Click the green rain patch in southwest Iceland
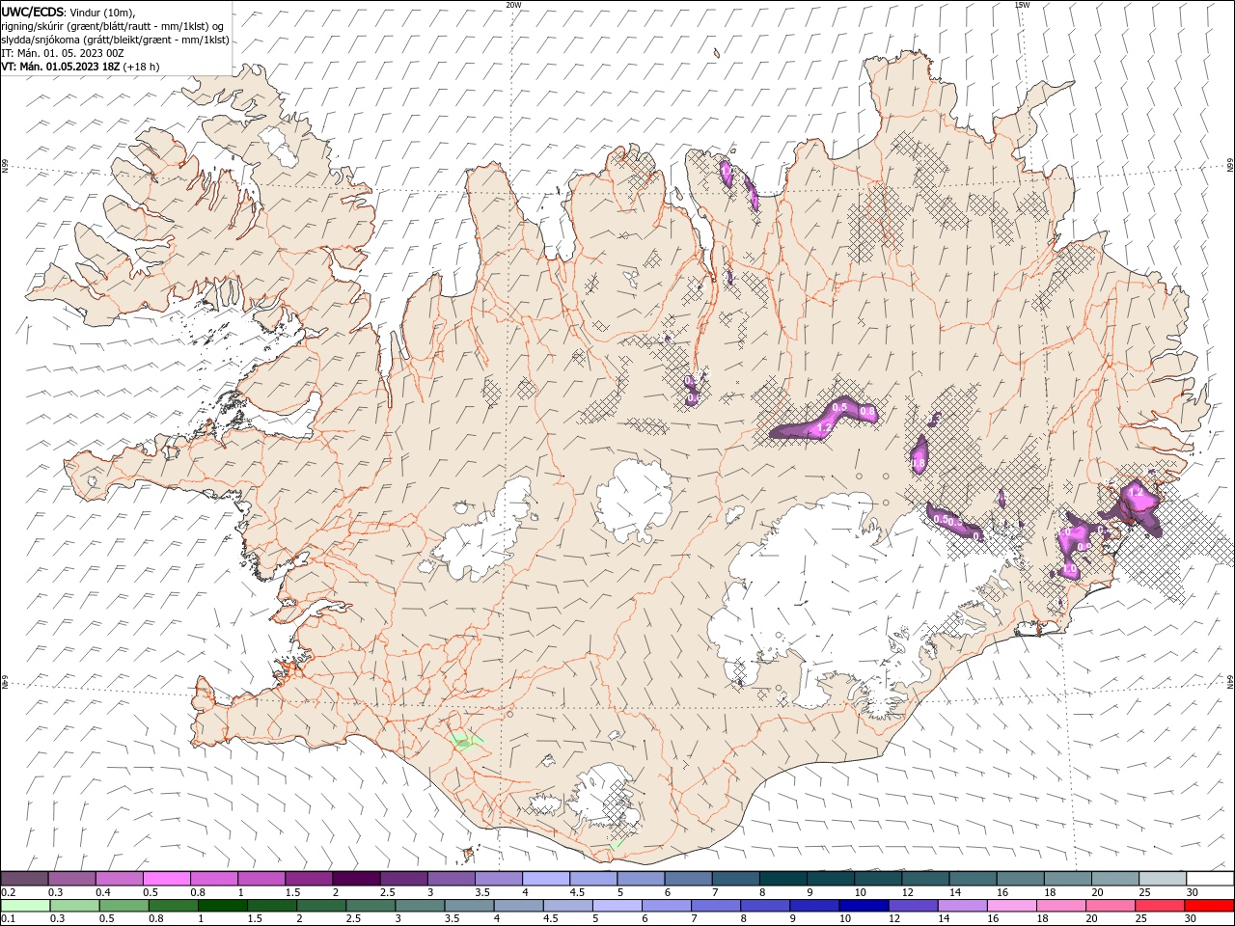This screenshot has height=926, width=1235. point(467,741)
